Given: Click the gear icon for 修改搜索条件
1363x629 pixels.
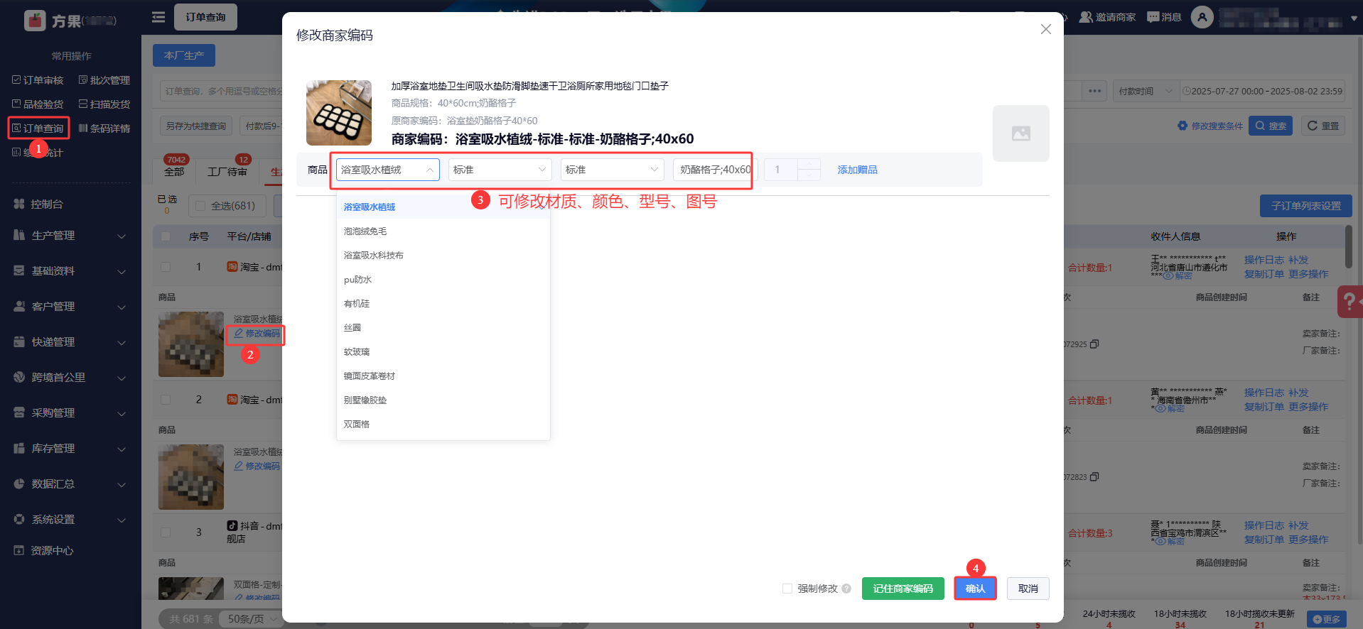Looking at the screenshot, I should (1182, 126).
